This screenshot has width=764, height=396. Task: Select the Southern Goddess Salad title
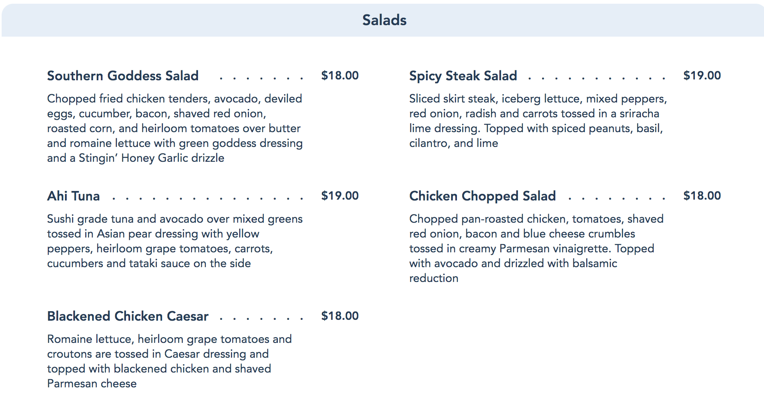tap(123, 76)
